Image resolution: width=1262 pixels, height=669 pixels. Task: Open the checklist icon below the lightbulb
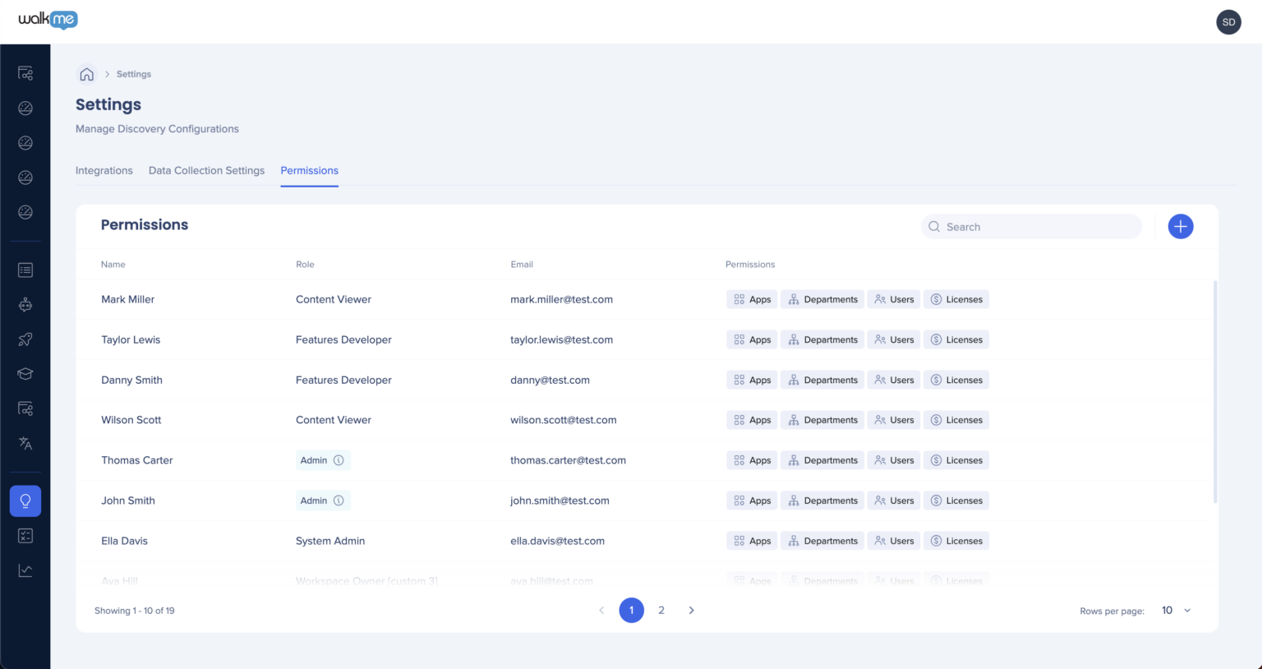25,535
